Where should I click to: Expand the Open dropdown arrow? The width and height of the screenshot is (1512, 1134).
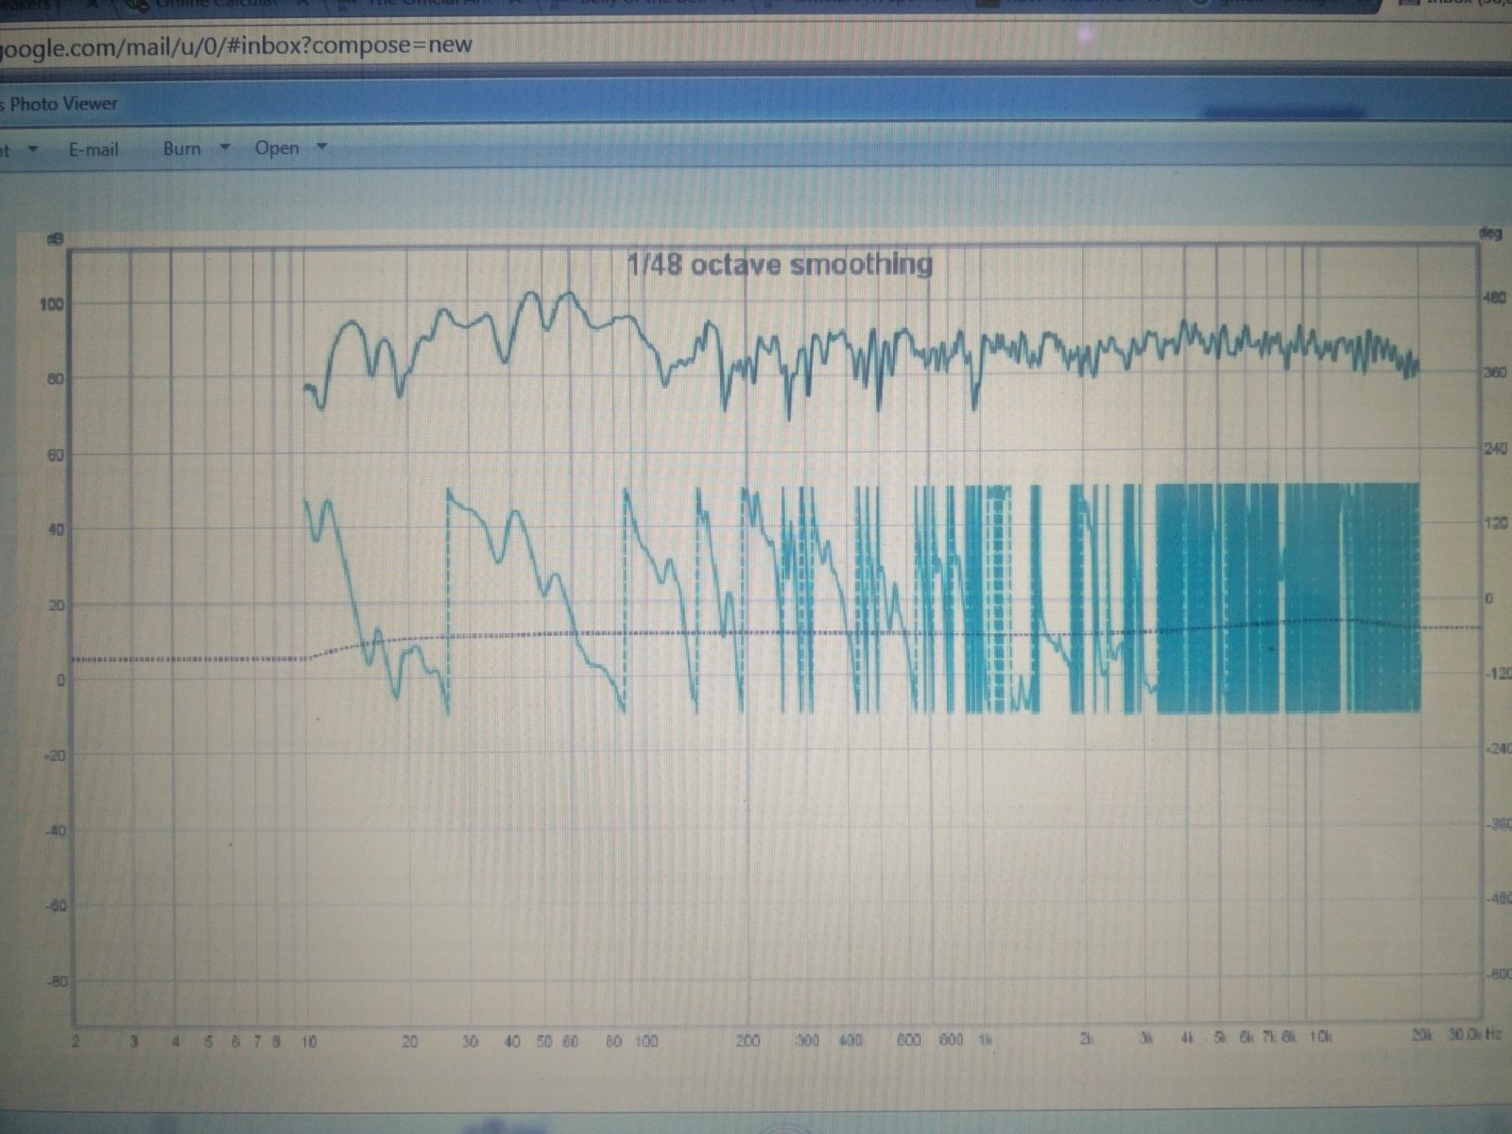tap(321, 147)
